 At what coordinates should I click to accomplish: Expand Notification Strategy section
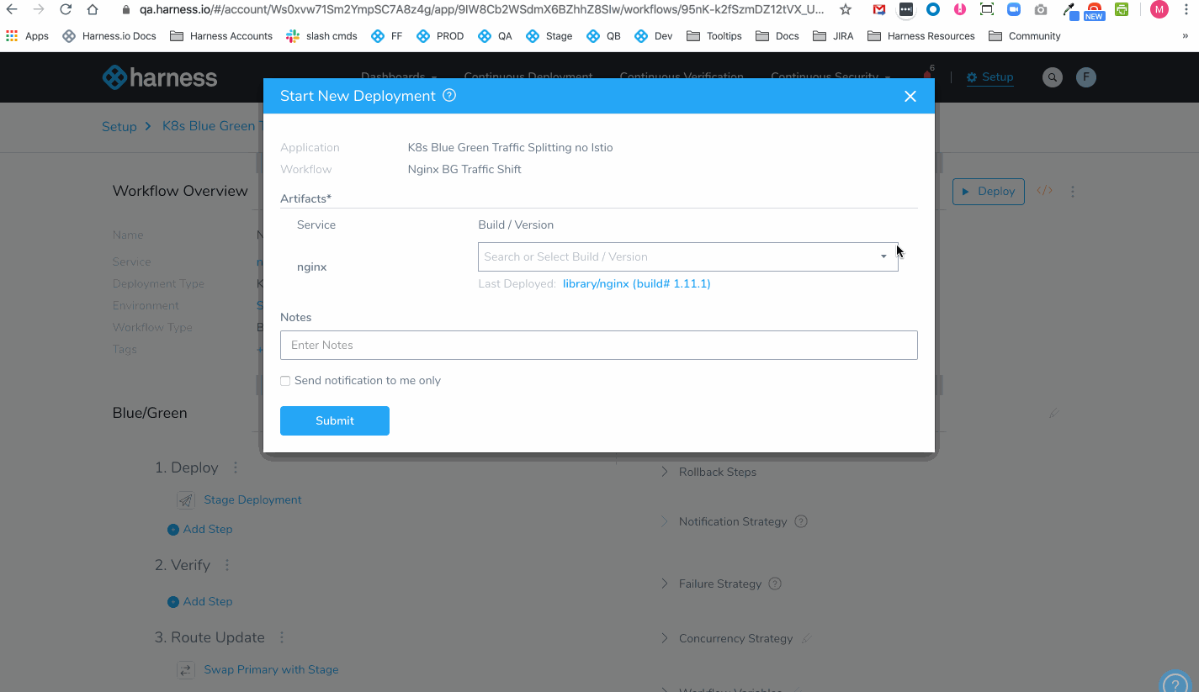coord(724,522)
